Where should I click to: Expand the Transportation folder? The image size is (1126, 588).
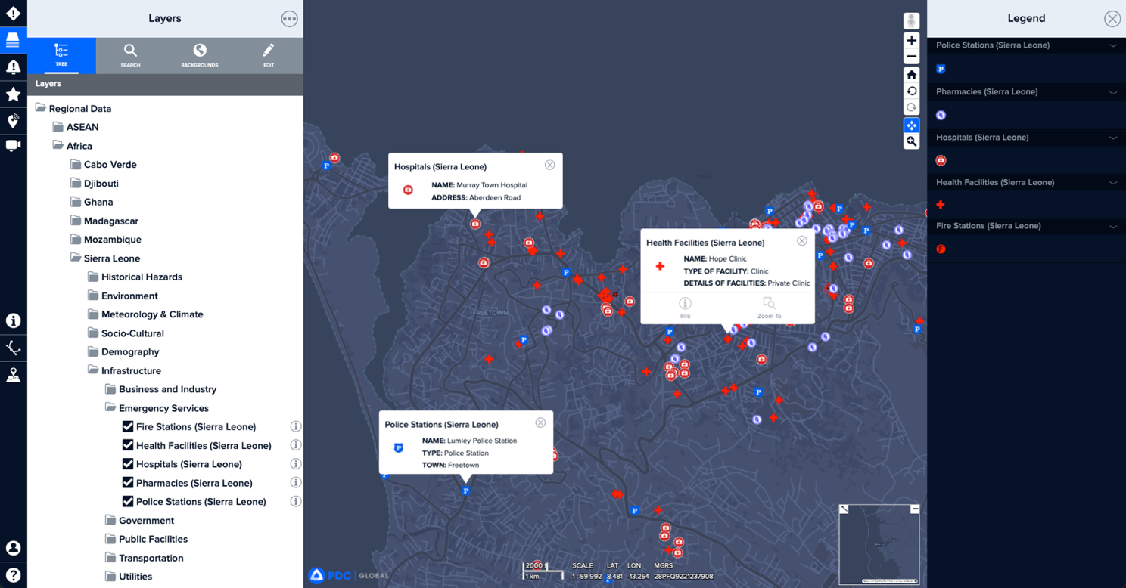[x=110, y=558]
